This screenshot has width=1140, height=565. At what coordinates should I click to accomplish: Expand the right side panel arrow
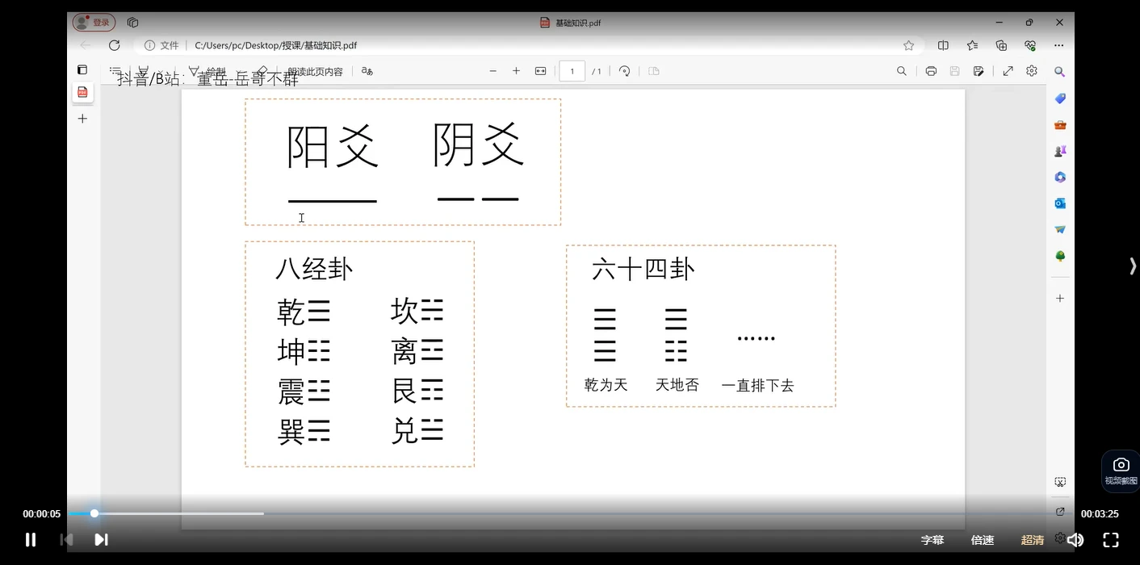(1133, 266)
